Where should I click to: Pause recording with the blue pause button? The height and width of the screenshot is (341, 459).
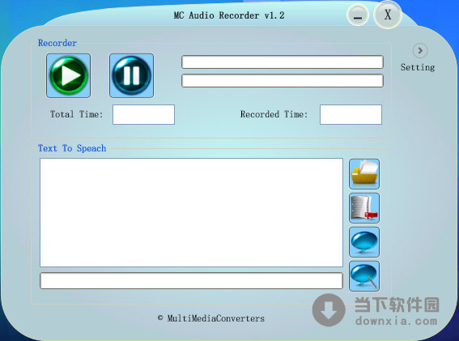131,75
